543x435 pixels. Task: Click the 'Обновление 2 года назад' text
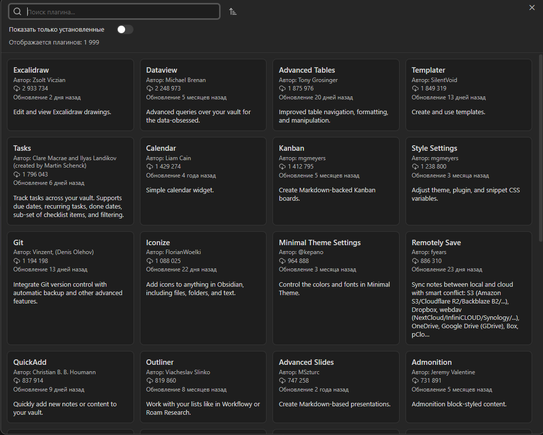tap(314, 390)
